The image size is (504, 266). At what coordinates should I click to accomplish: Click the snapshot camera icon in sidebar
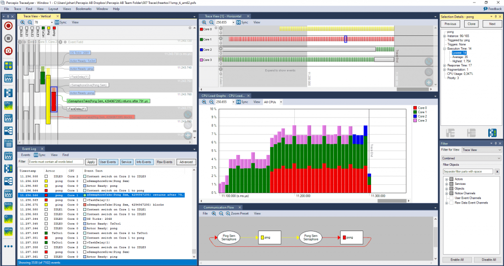(x=8, y=51)
